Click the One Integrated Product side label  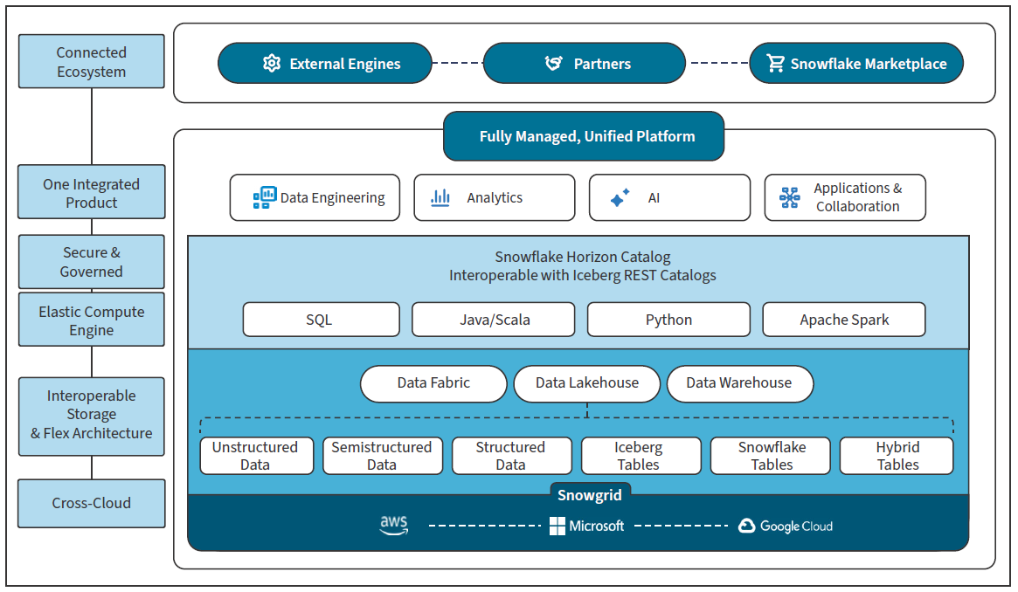tap(92, 192)
